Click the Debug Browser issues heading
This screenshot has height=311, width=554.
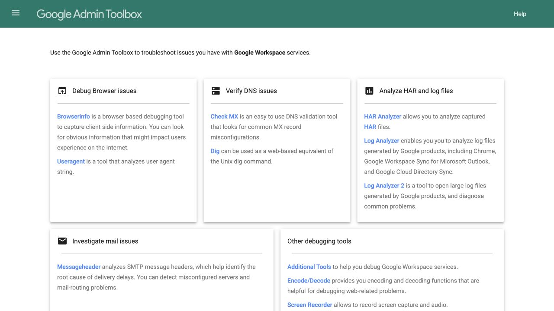tap(104, 91)
